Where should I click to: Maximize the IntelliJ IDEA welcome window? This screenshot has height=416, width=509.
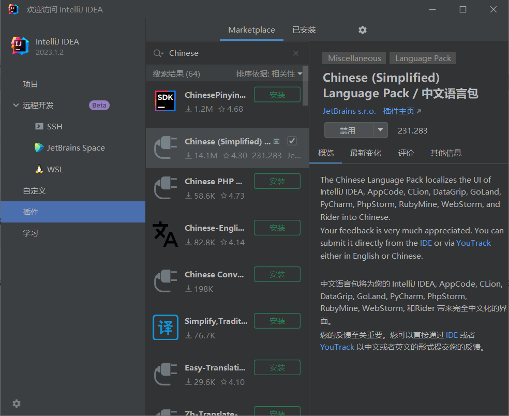tap(463, 9)
